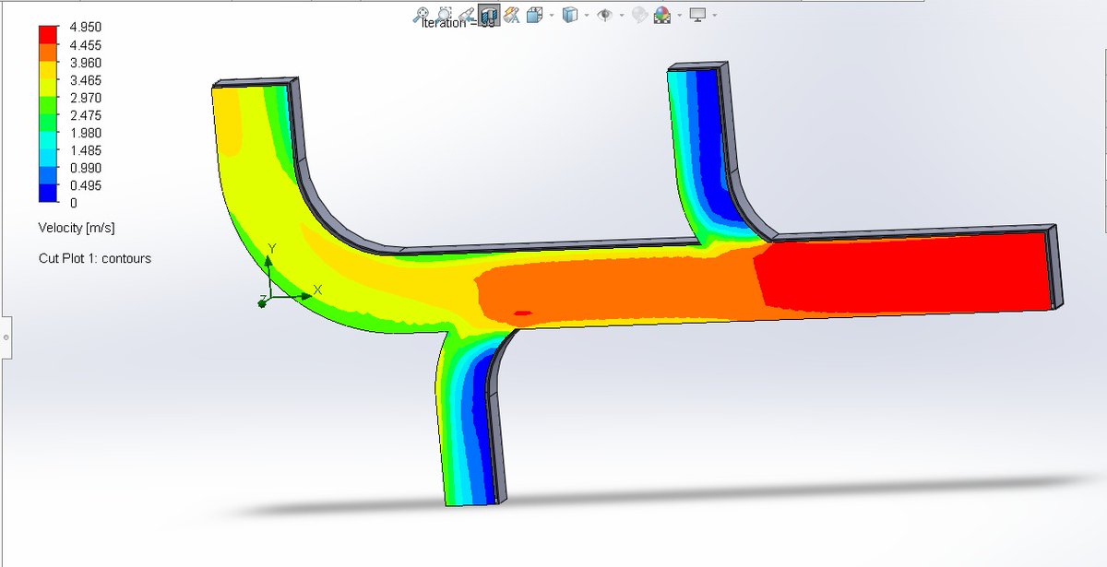Expand the View Settings dropdown arrow
Viewport: 1107px width, 567px height.
point(715,15)
